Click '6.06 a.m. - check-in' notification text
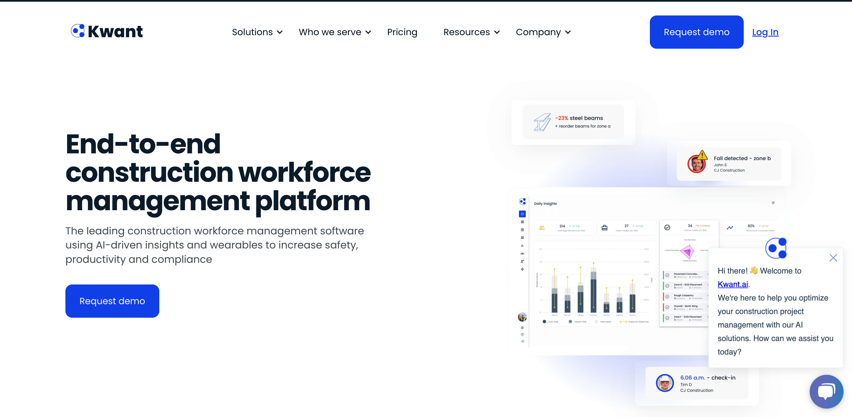This screenshot has height=417, width=852. point(707,377)
